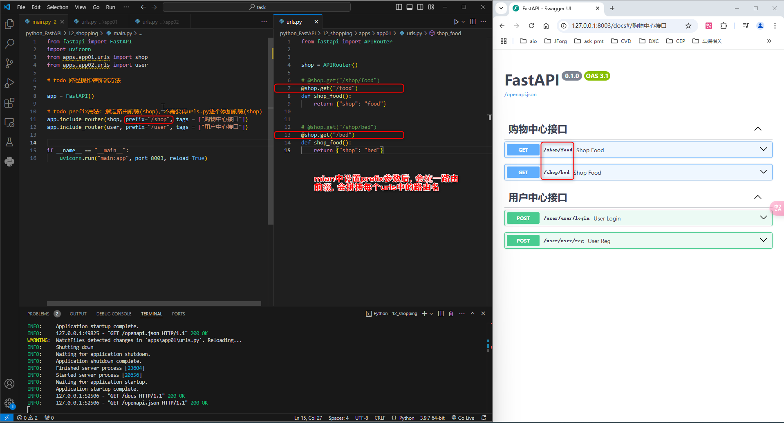Open the Source Control panel
The height and width of the screenshot is (423, 784).
pos(9,63)
